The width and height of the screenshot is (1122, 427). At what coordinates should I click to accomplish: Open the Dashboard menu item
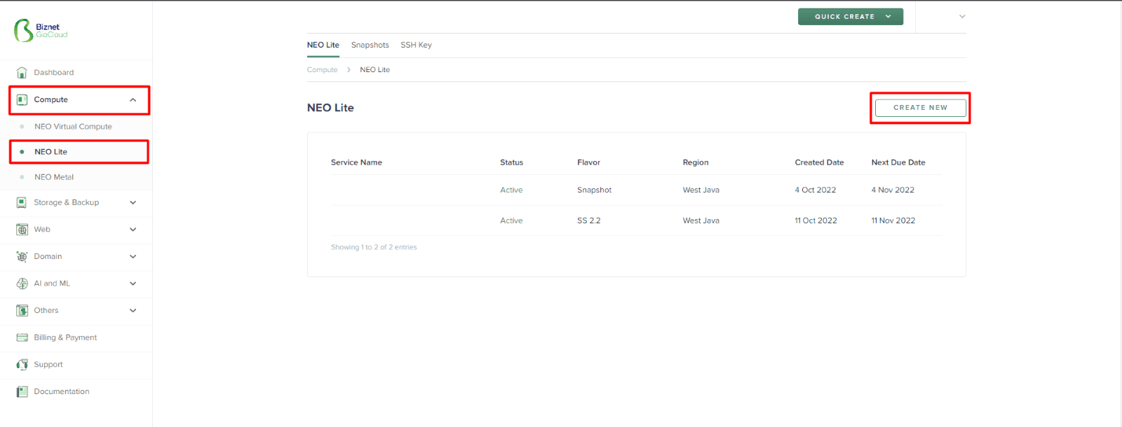pos(54,72)
